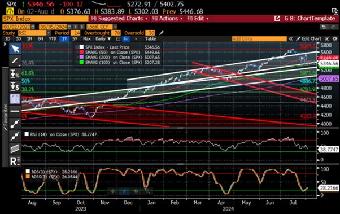Click the SPX Index security field

(46, 19)
